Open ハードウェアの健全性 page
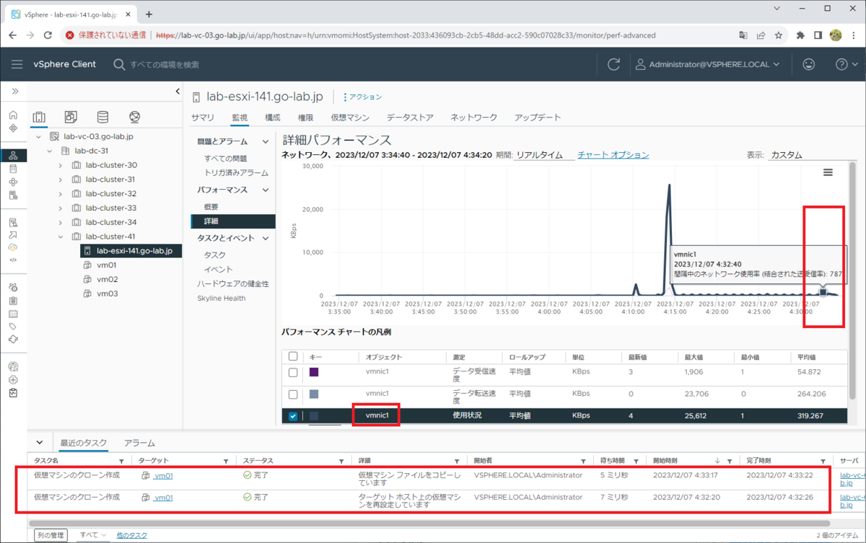The width and height of the screenshot is (866, 543). tap(233, 284)
